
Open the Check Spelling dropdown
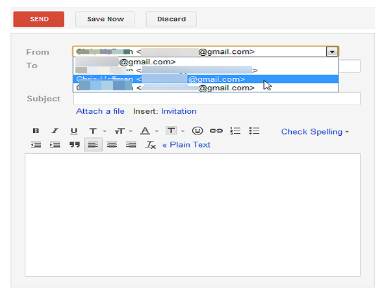[x=315, y=132]
